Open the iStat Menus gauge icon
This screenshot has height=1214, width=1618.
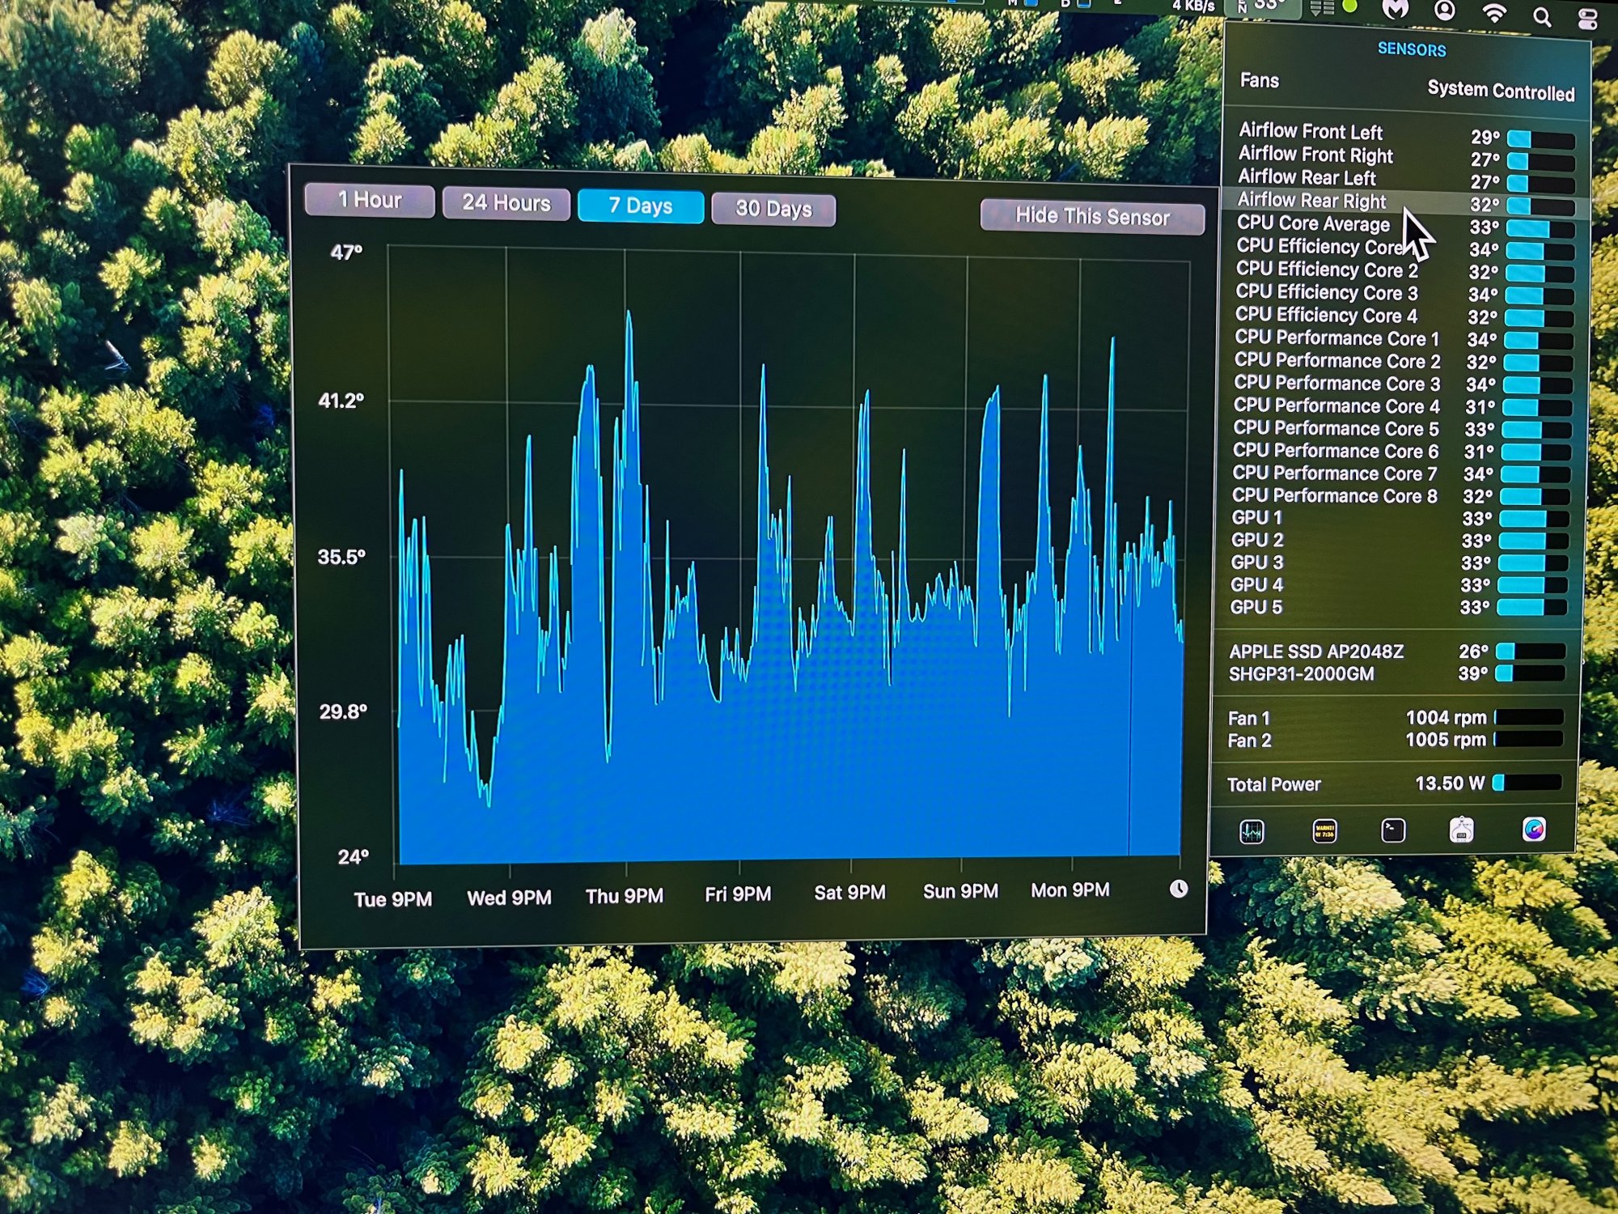[1533, 829]
